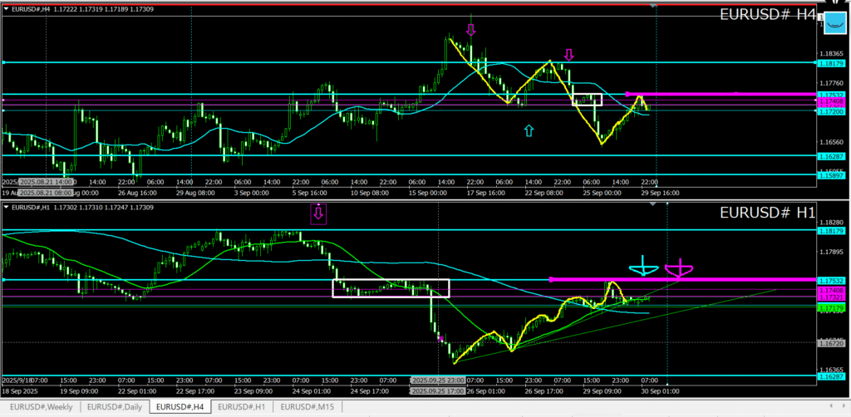The image size is (851, 417).
Task: Select leftmost magenta down arrow on H4 chart
Action: pyautogui.click(x=471, y=30)
